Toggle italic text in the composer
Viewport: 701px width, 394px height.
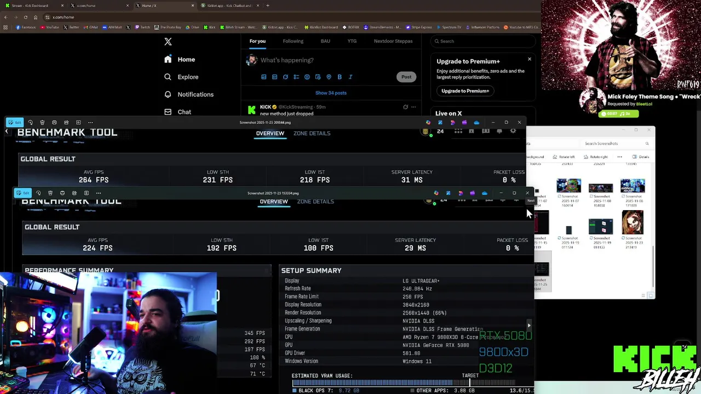click(x=350, y=77)
